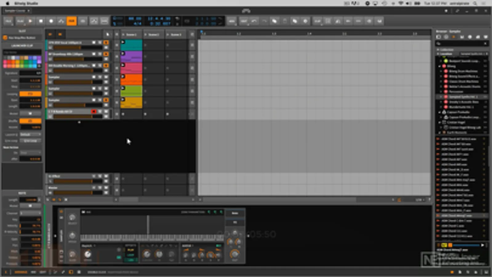Disarm the red record button on last track
Screen dimensions: 492x277
[94, 111]
